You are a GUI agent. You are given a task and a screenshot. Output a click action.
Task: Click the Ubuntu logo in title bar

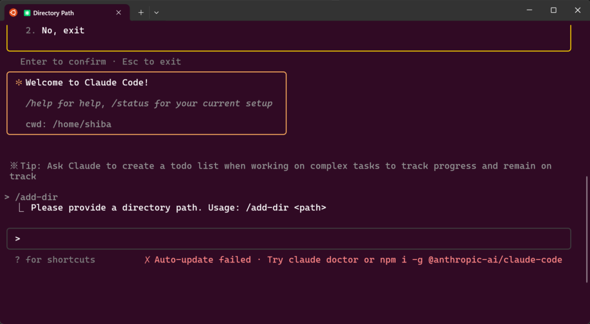(x=13, y=12)
